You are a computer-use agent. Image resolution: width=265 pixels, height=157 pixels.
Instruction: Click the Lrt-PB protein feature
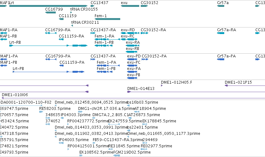tap(49, 72)
